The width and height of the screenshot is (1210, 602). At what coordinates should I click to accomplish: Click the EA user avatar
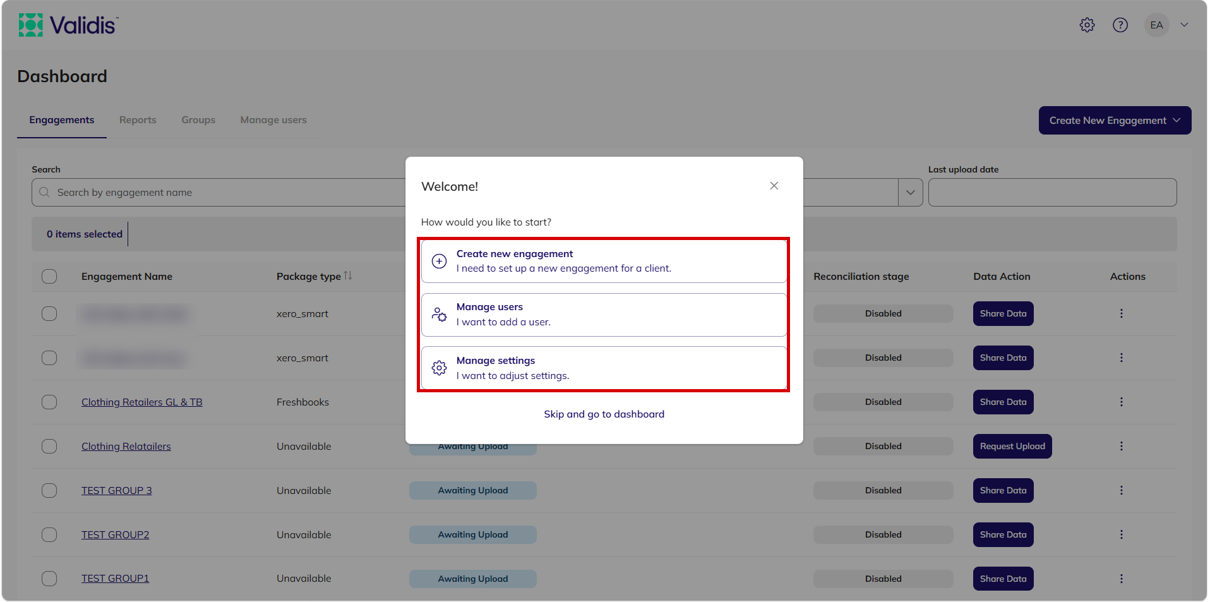tap(1156, 25)
